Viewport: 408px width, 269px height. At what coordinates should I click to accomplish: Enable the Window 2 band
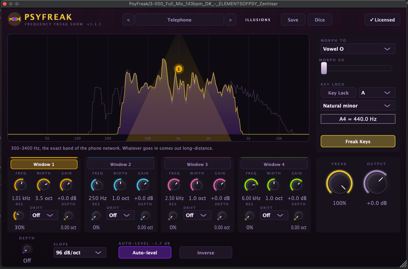coord(121,164)
